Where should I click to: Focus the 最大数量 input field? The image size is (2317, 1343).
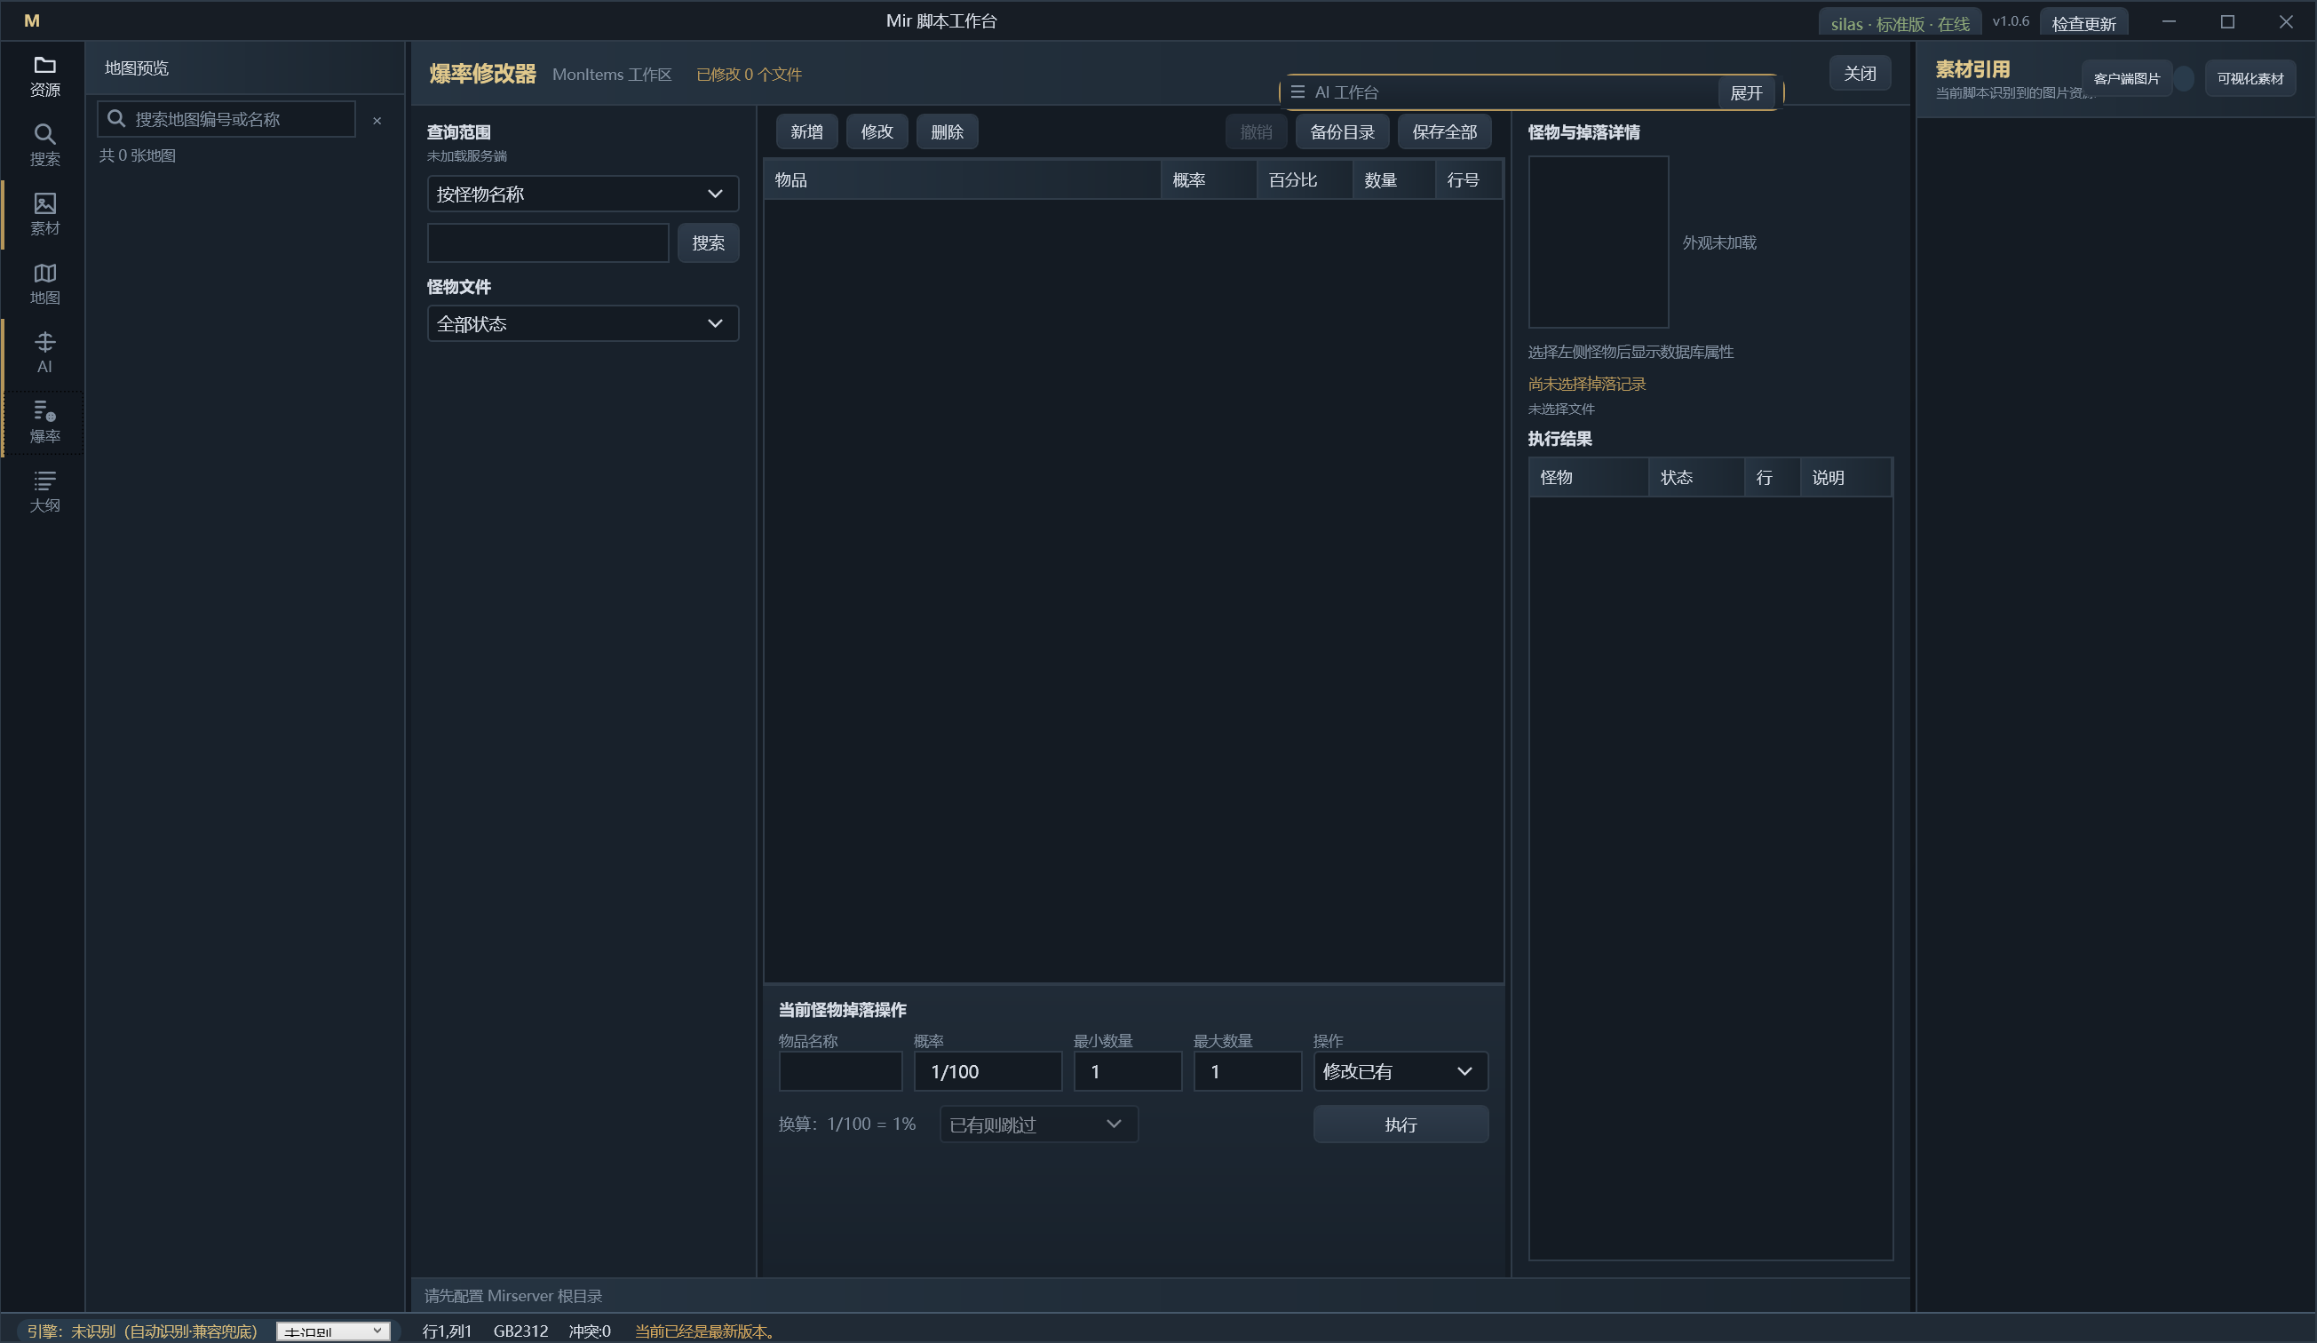click(x=1247, y=1071)
